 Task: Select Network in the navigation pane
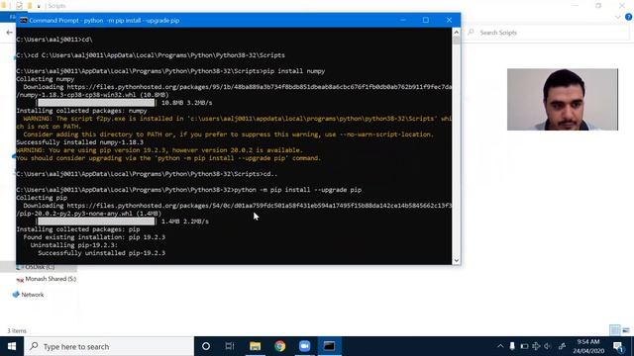(29, 295)
